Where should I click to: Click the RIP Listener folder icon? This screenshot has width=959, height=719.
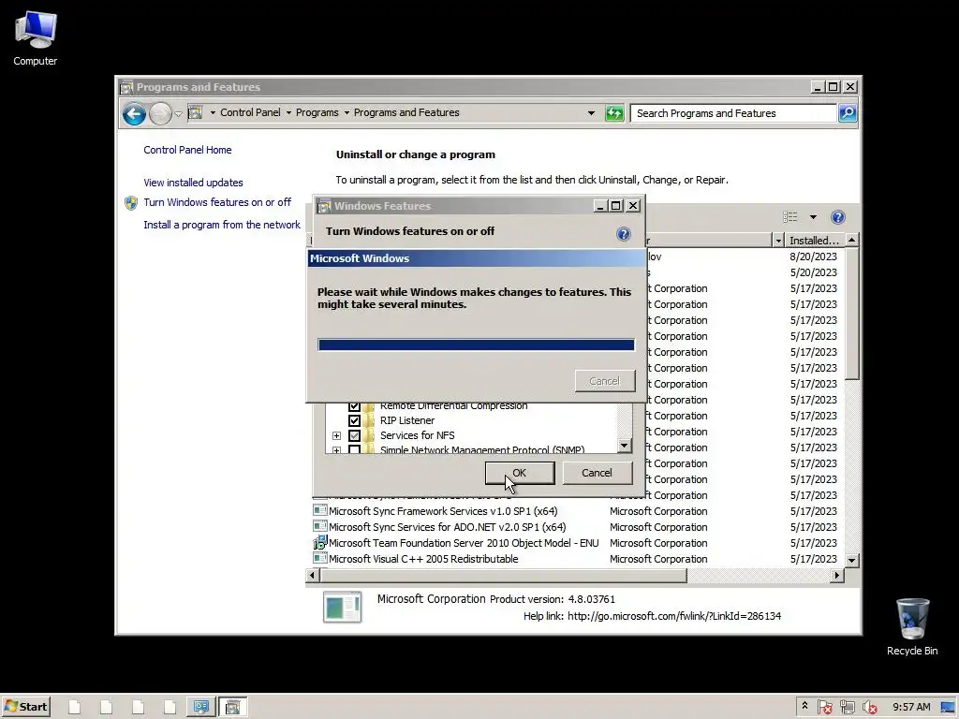tap(368, 420)
